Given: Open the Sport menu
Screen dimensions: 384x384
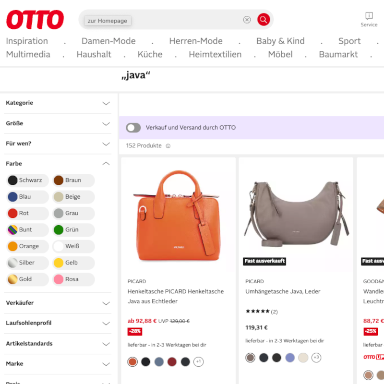Looking at the screenshot, I should click(349, 41).
